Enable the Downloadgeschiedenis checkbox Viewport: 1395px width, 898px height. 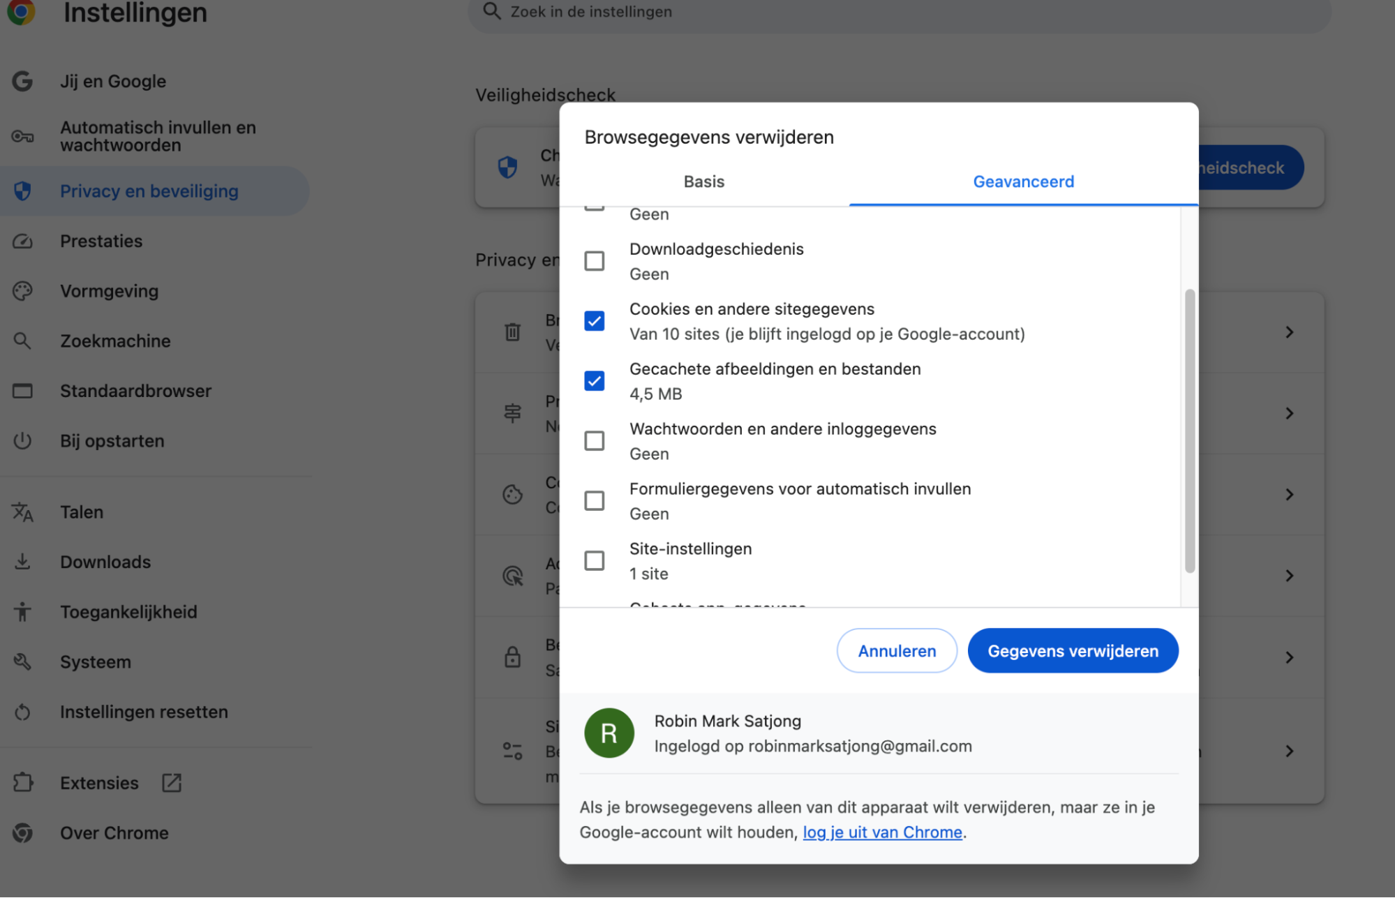(x=595, y=261)
